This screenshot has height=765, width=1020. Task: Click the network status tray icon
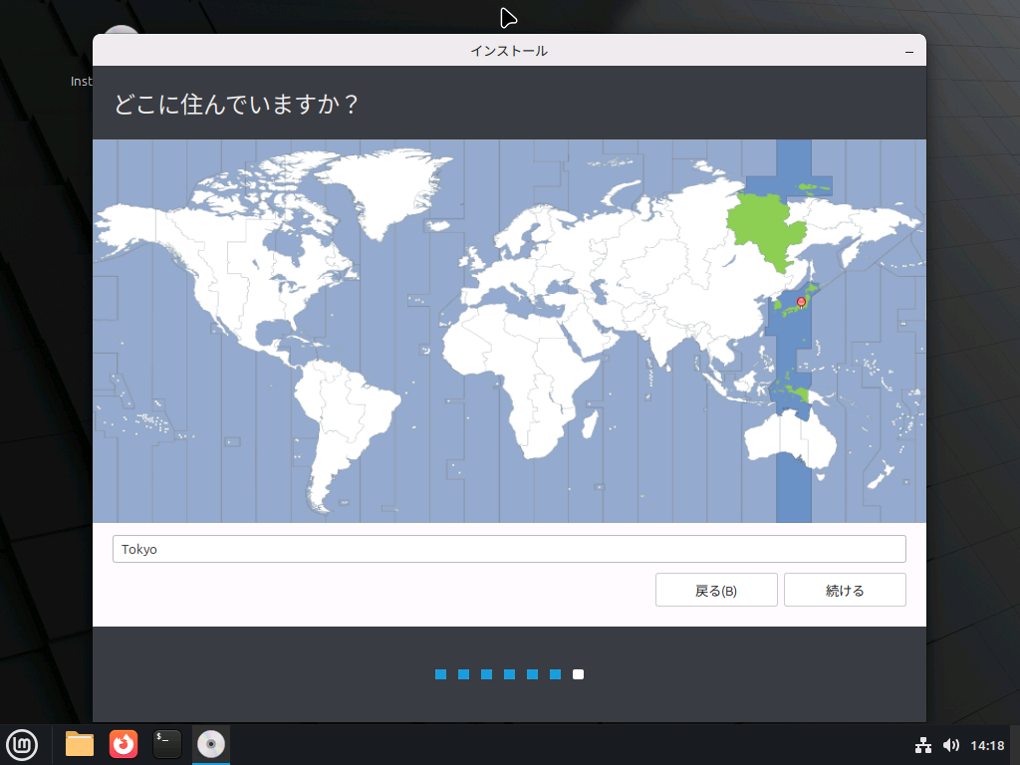click(x=922, y=744)
